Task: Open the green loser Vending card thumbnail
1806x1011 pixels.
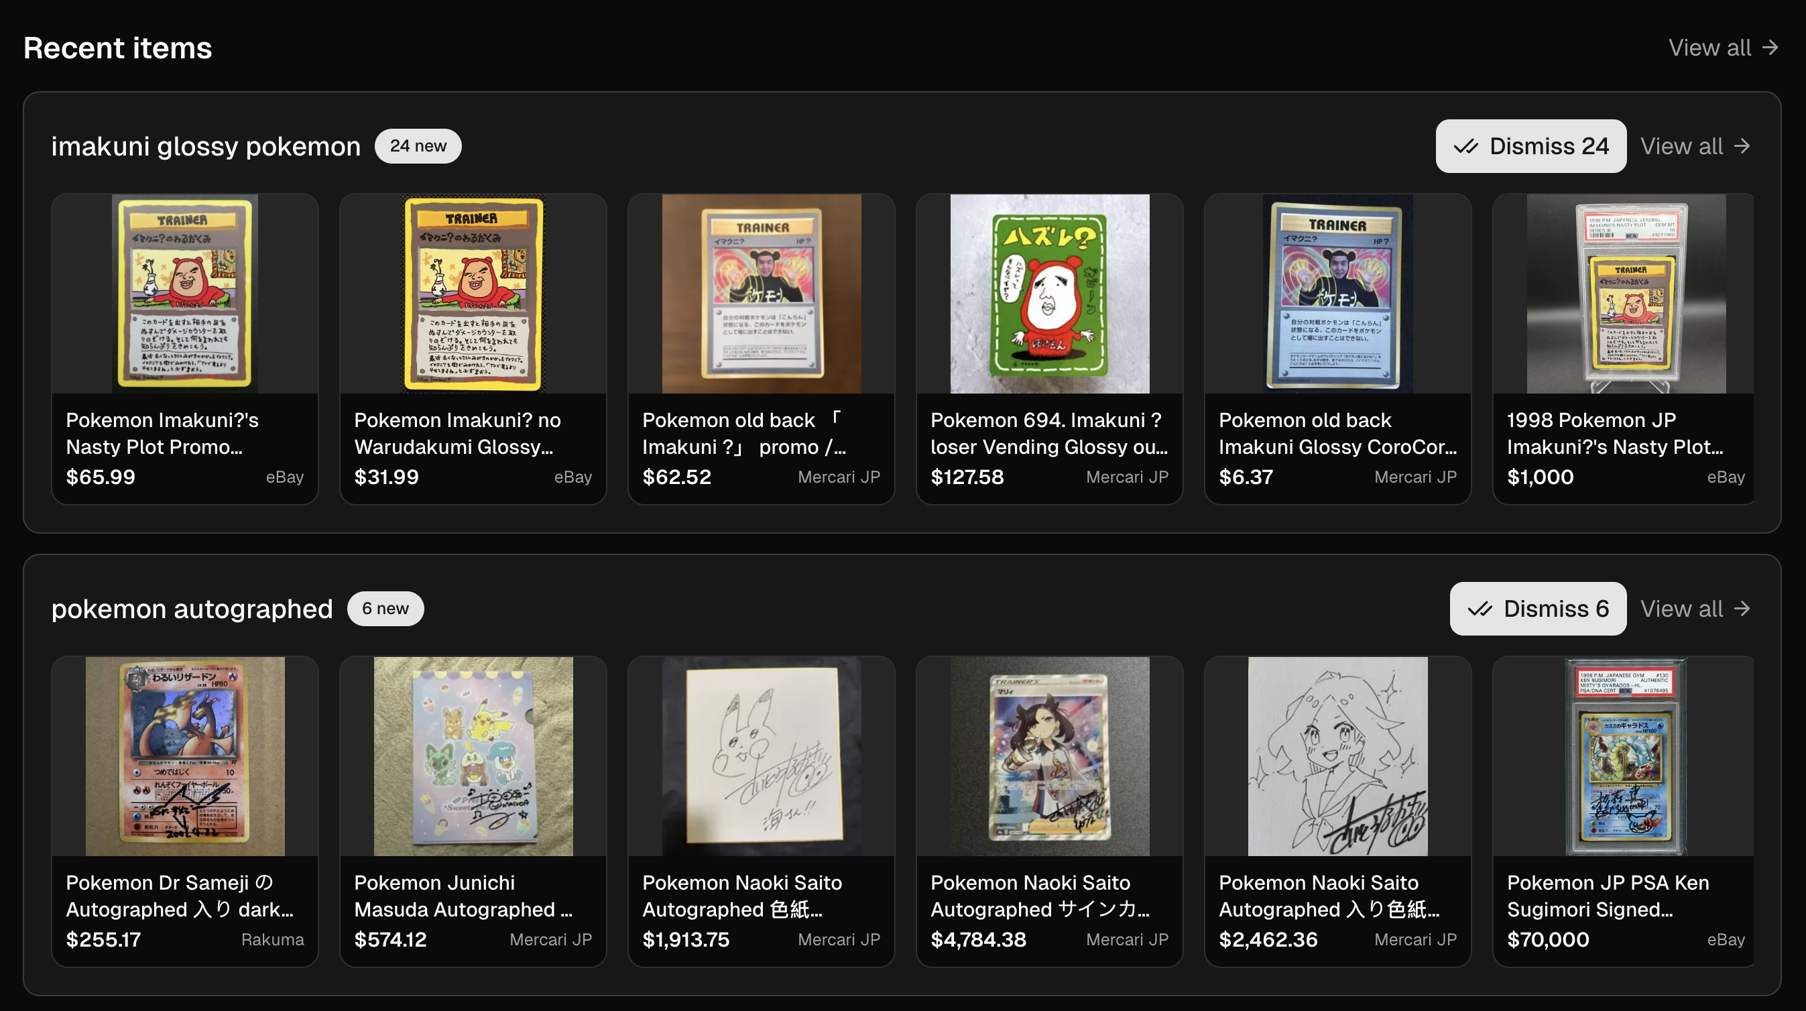Action: click(1050, 294)
